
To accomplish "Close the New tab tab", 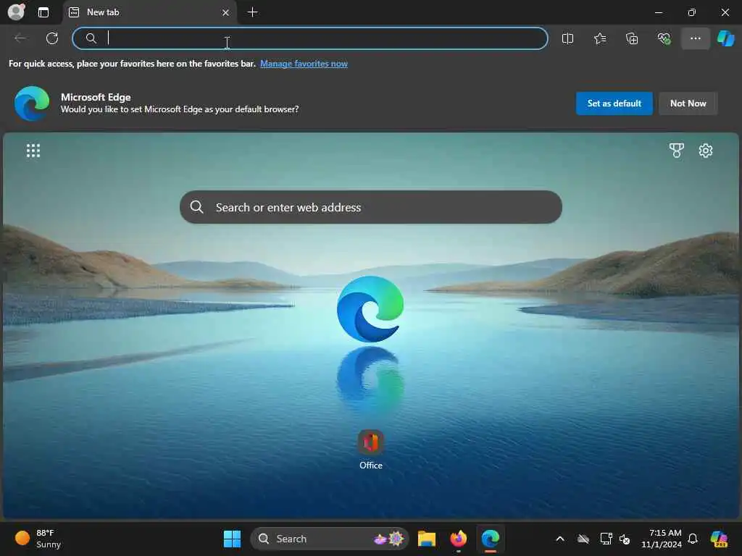I will [226, 13].
